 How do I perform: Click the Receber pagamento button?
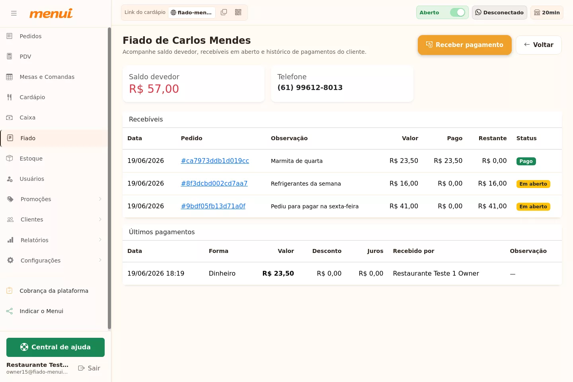coord(464,45)
